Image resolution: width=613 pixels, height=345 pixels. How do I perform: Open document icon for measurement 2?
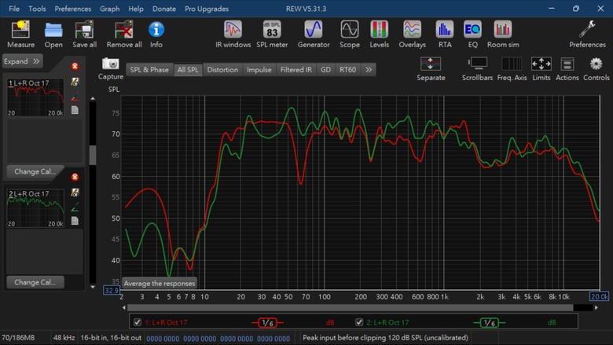point(75,221)
